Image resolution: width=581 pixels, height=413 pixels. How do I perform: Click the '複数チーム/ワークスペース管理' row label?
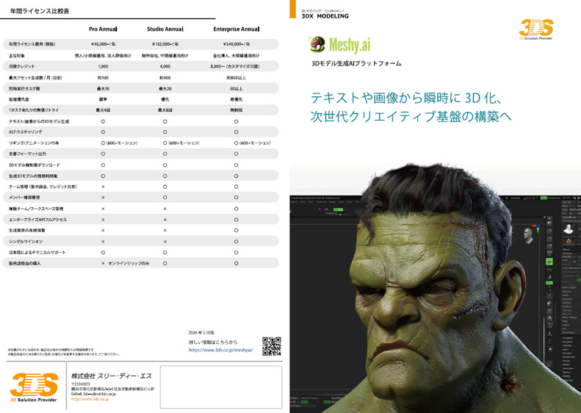[x=36, y=209]
